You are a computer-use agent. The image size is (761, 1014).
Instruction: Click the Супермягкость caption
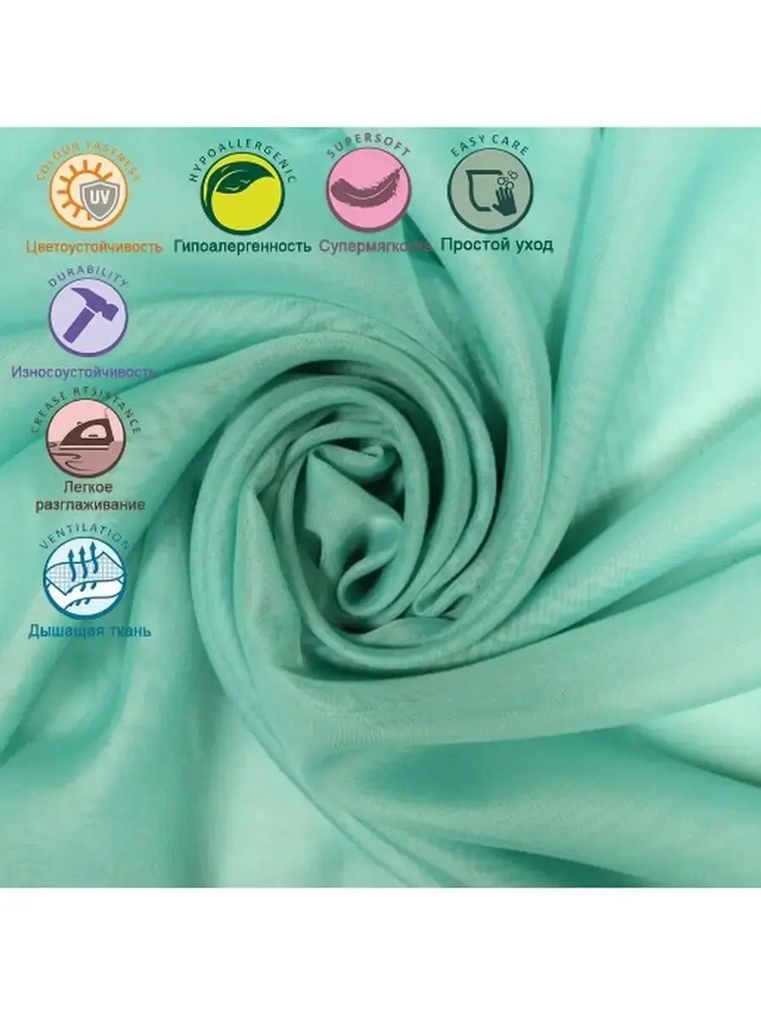[374, 246]
